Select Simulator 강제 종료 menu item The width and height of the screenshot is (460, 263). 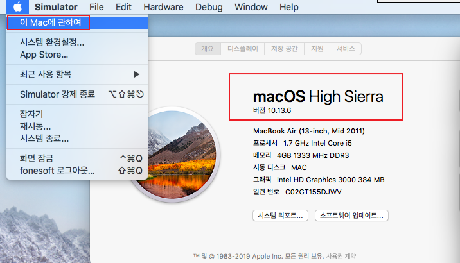pyautogui.click(x=77, y=94)
